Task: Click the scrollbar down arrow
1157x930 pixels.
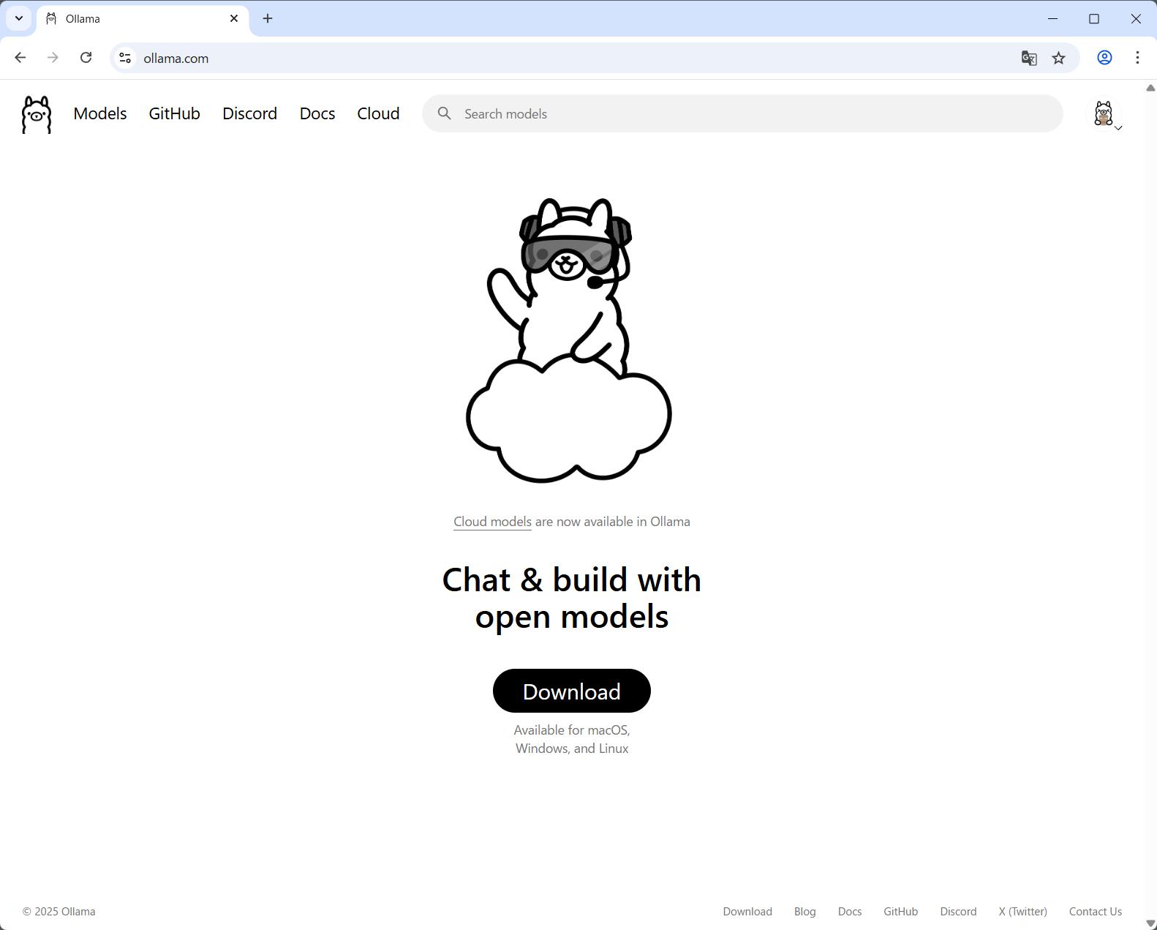Action: (x=1150, y=923)
